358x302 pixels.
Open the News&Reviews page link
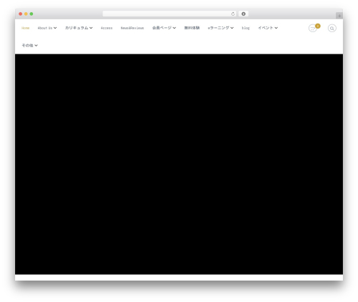[x=132, y=28]
